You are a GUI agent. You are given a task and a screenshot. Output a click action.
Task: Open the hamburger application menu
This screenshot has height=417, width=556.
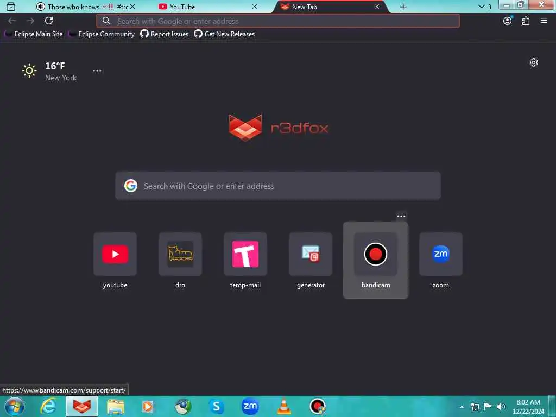(544, 21)
